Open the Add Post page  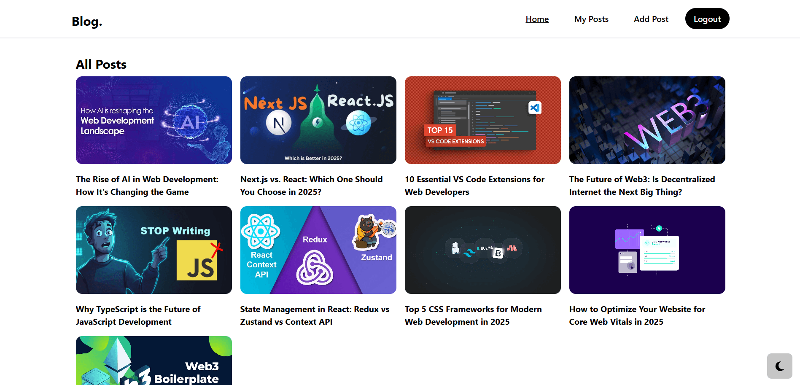(651, 19)
